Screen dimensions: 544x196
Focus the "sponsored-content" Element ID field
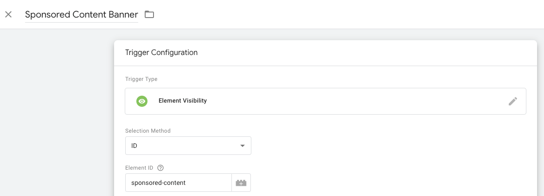(178, 183)
